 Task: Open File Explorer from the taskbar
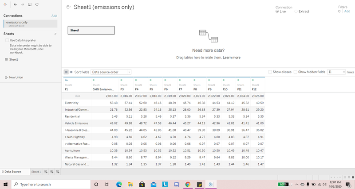tap(130, 184)
